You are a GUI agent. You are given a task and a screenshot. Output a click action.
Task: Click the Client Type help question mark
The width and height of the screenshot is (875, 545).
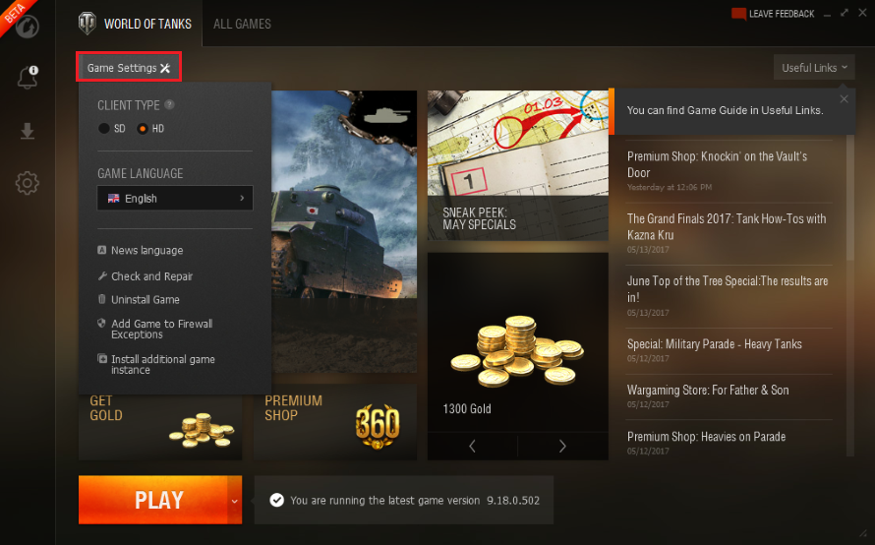(170, 104)
